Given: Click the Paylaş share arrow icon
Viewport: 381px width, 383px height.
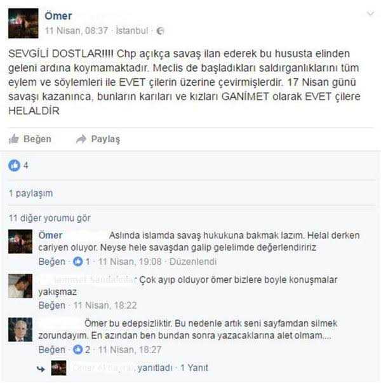Looking at the screenshot, I should (x=81, y=139).
